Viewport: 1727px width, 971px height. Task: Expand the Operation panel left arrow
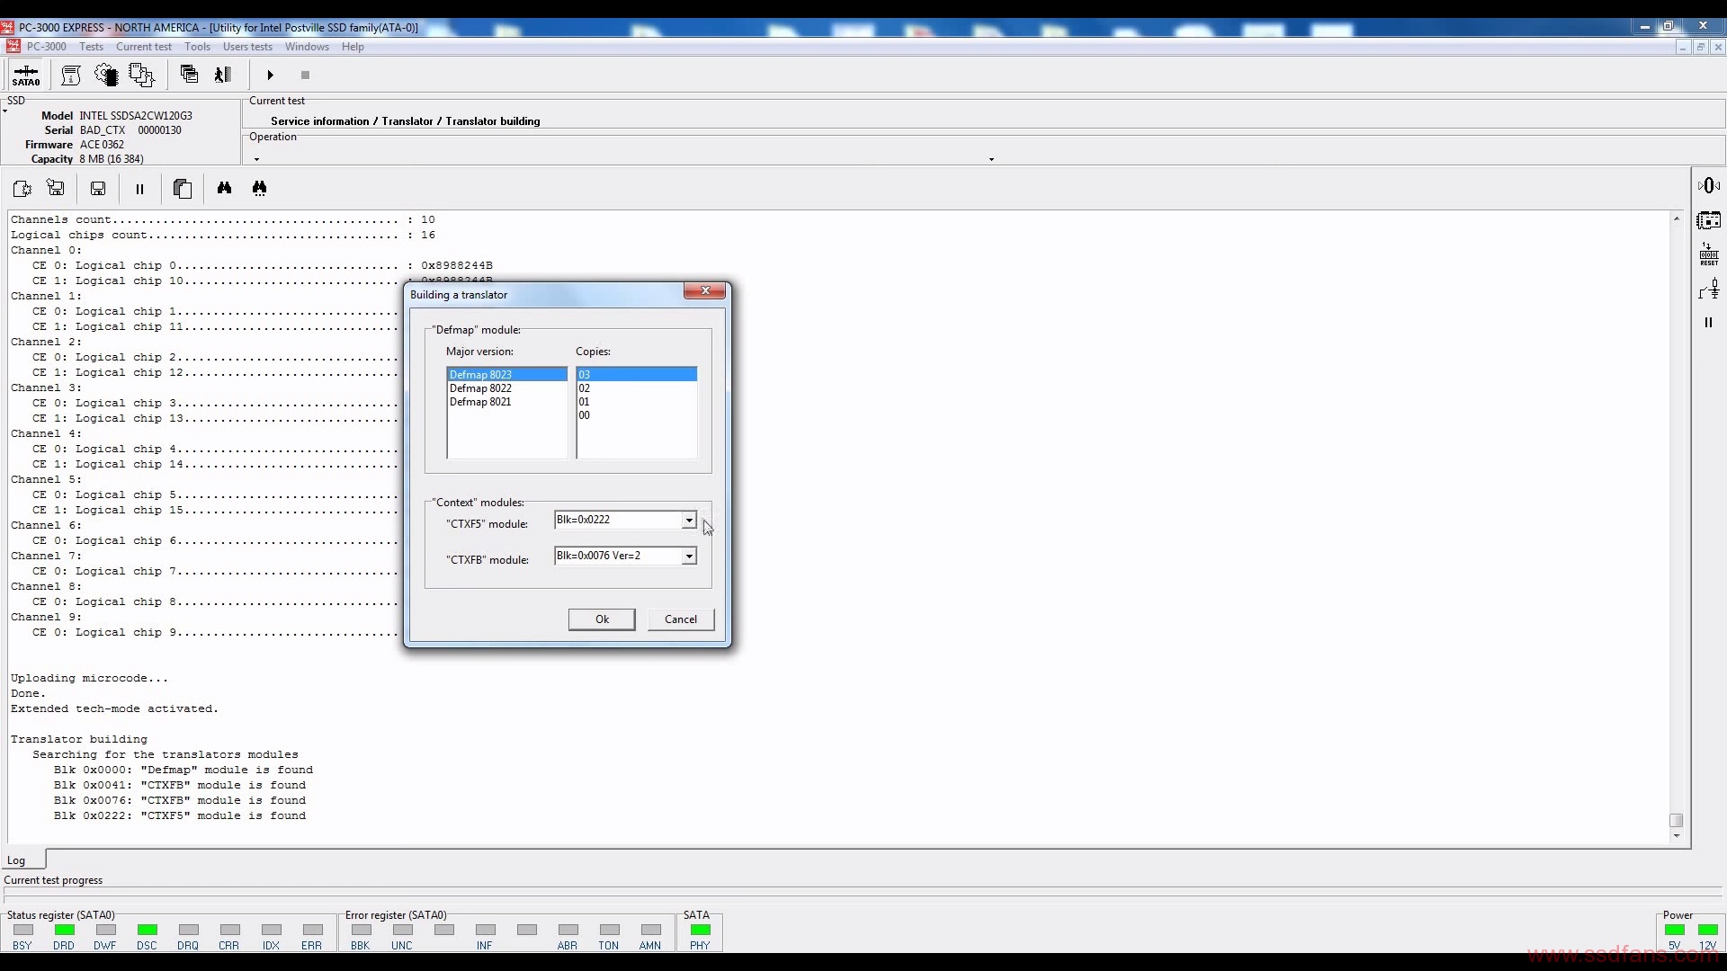(256, 159)
